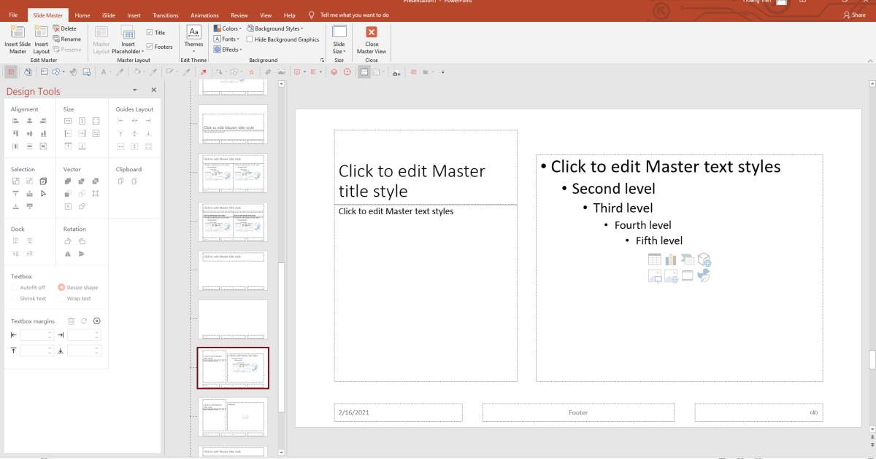Viewport: 876px width, 459px height.
Task: Insert a chart using the content placeholder icon
Action: (x=670, y=261)
